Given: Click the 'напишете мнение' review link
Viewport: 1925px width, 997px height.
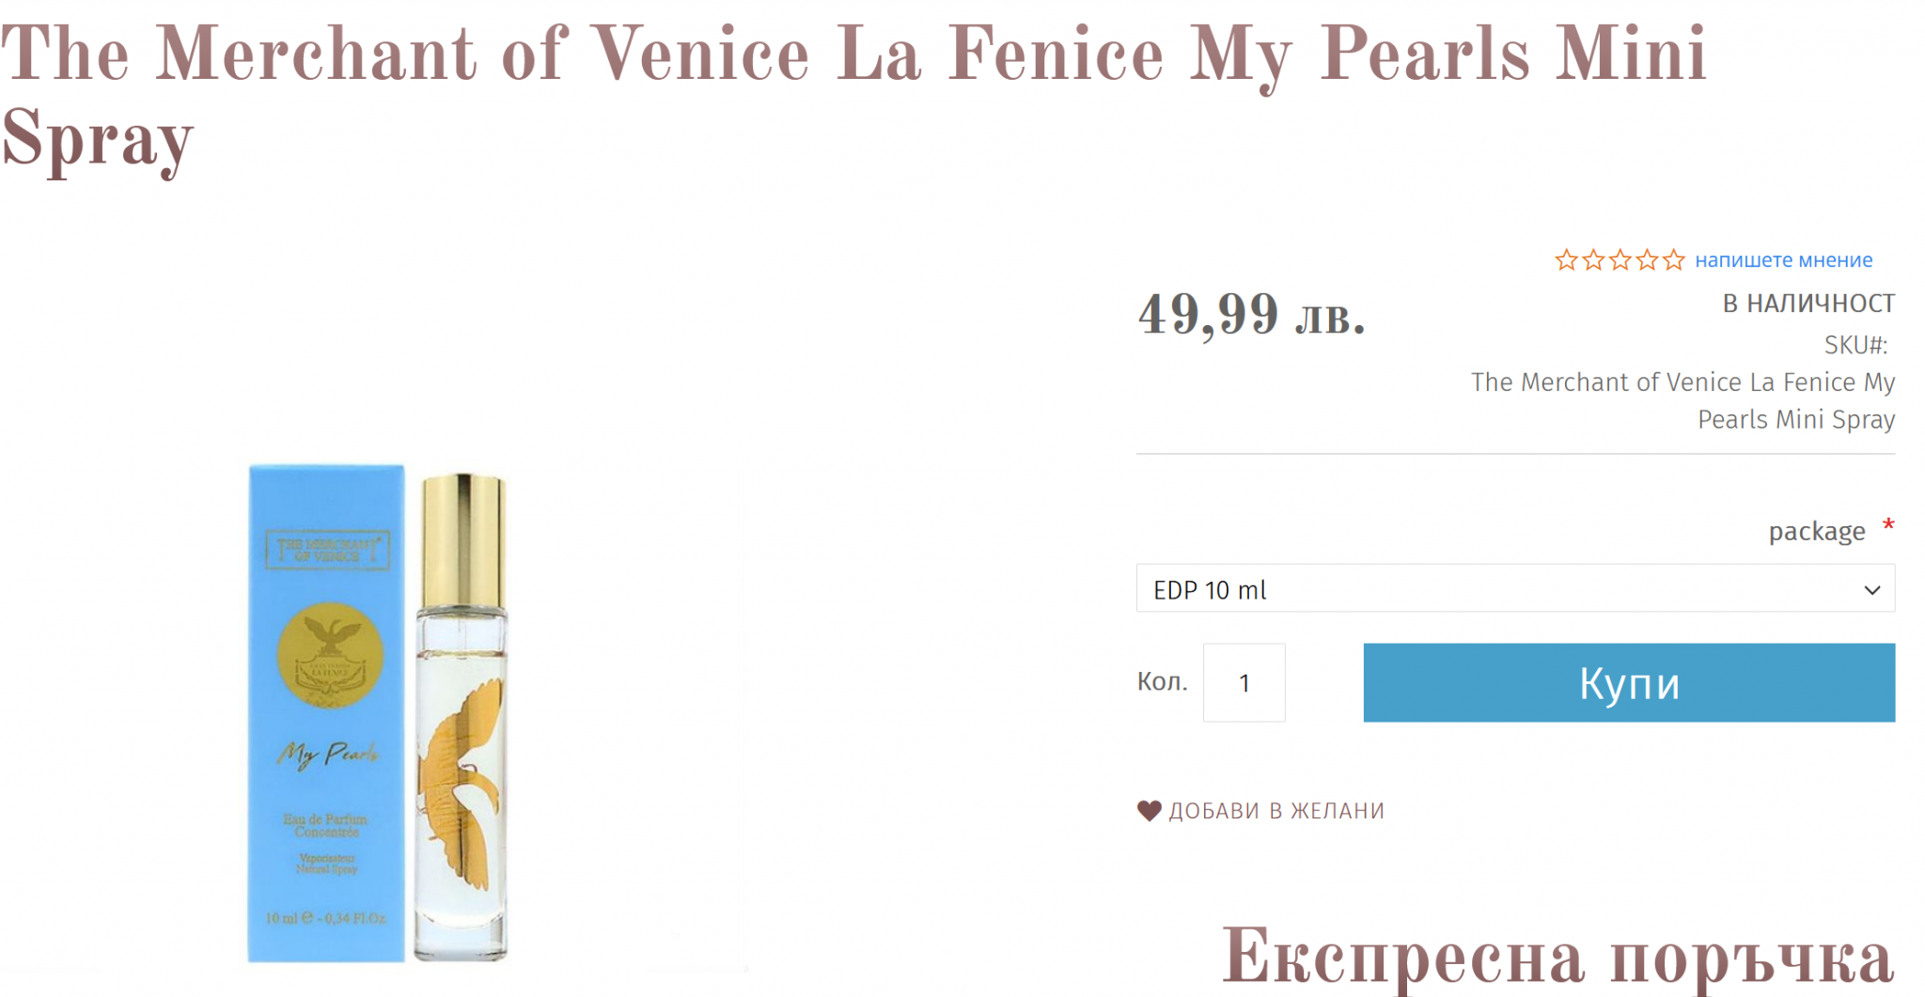Looking at the screenshot, I should click(1783, 260).
